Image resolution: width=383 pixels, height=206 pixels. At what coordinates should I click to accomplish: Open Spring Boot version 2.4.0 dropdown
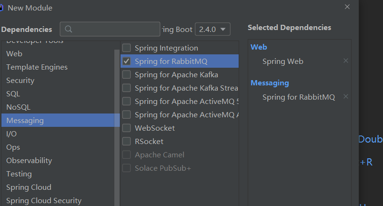tap(212, 29)
